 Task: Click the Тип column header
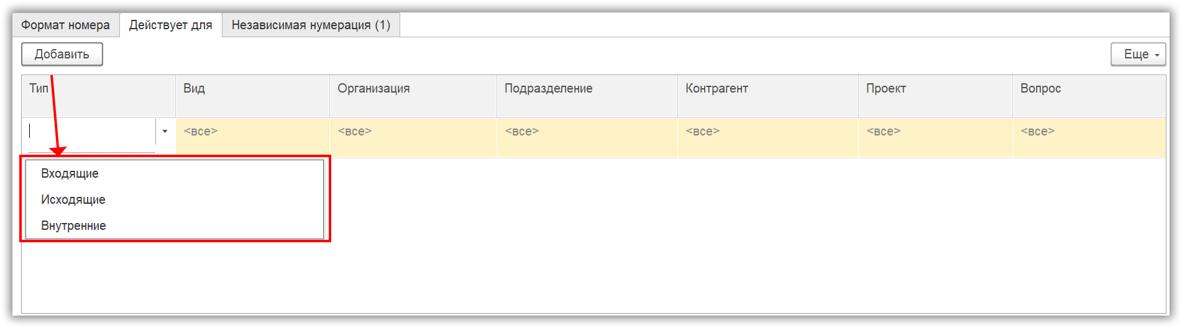[98, 89]
